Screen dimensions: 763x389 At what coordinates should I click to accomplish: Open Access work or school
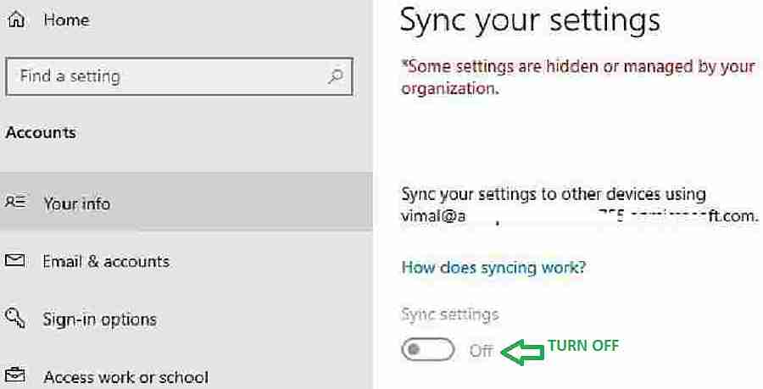(187, 376)
